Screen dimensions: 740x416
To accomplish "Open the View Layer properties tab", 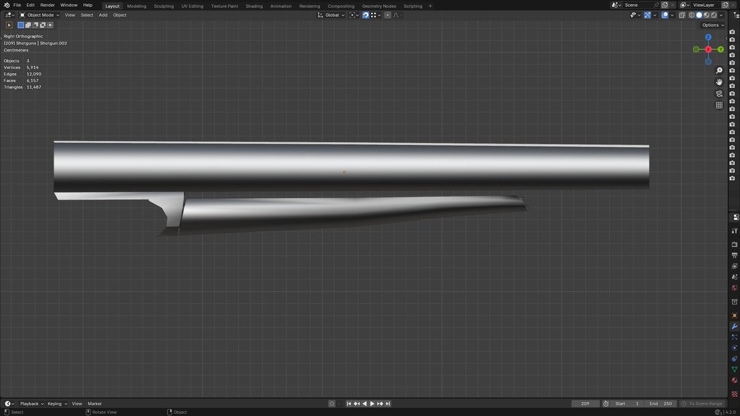I will (734, 266).
